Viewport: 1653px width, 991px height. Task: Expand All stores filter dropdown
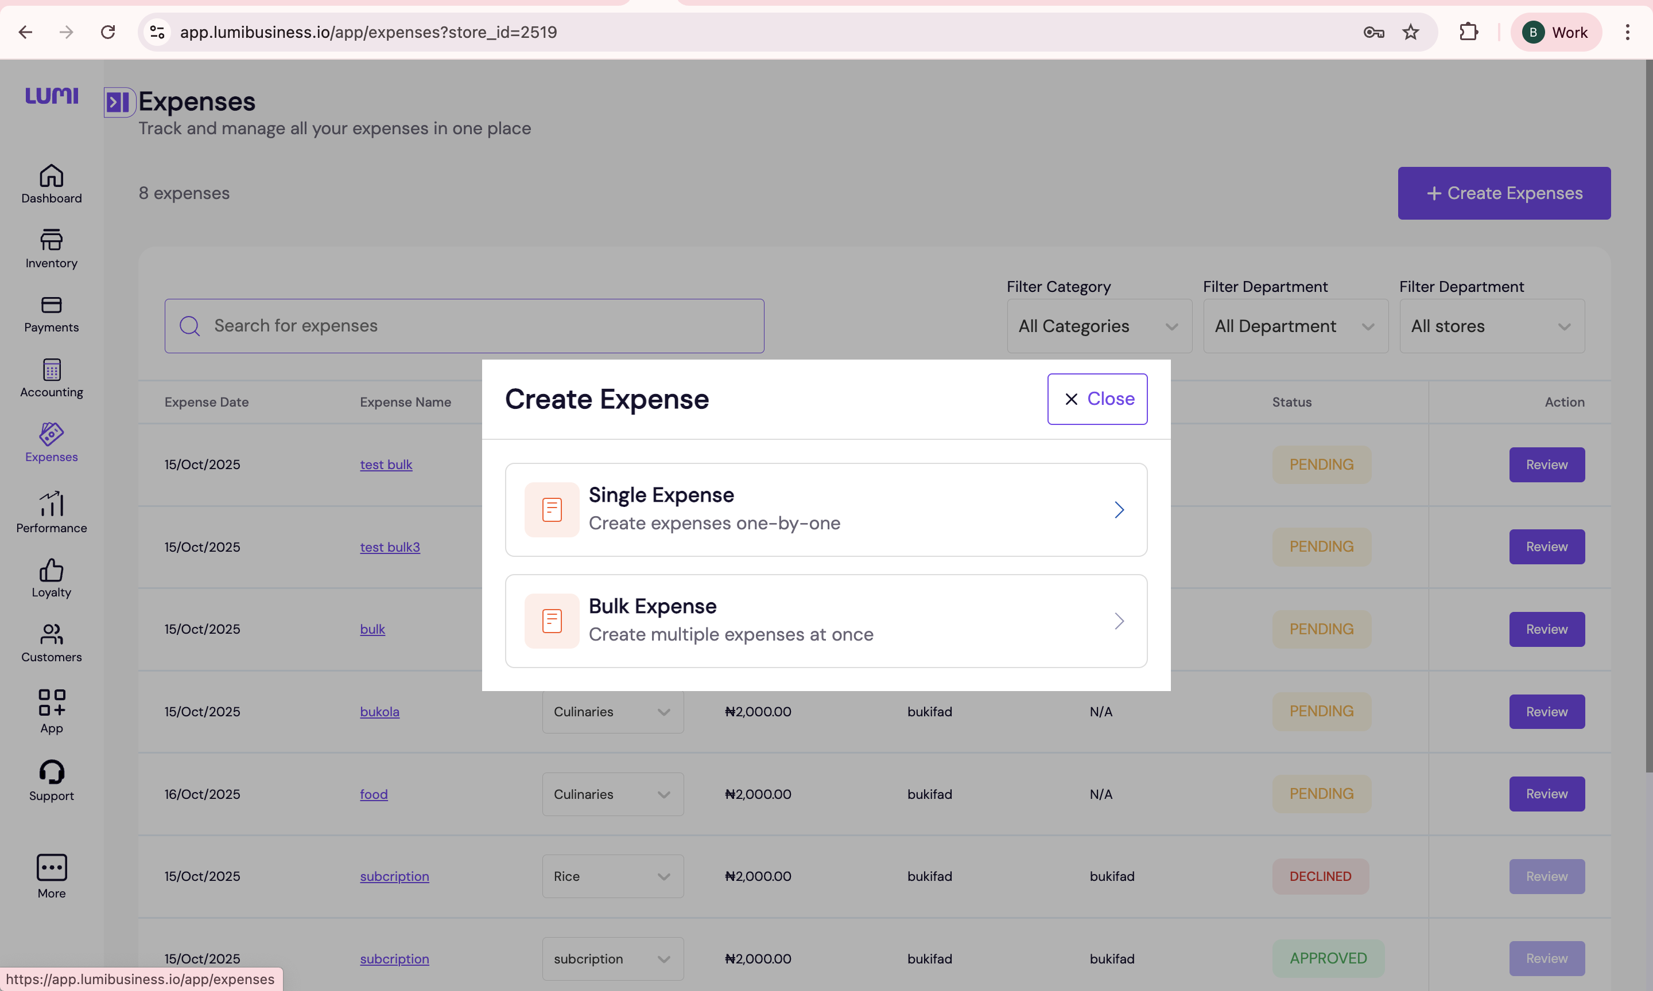(x=1491, y=326)
